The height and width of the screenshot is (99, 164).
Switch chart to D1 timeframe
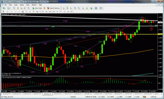pos(65,12)
